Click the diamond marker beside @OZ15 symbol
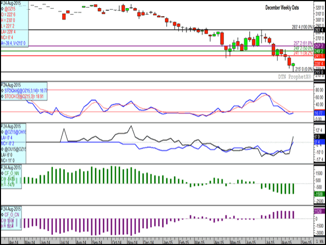This screenshot has height=245, width=326. pos(2,9)
